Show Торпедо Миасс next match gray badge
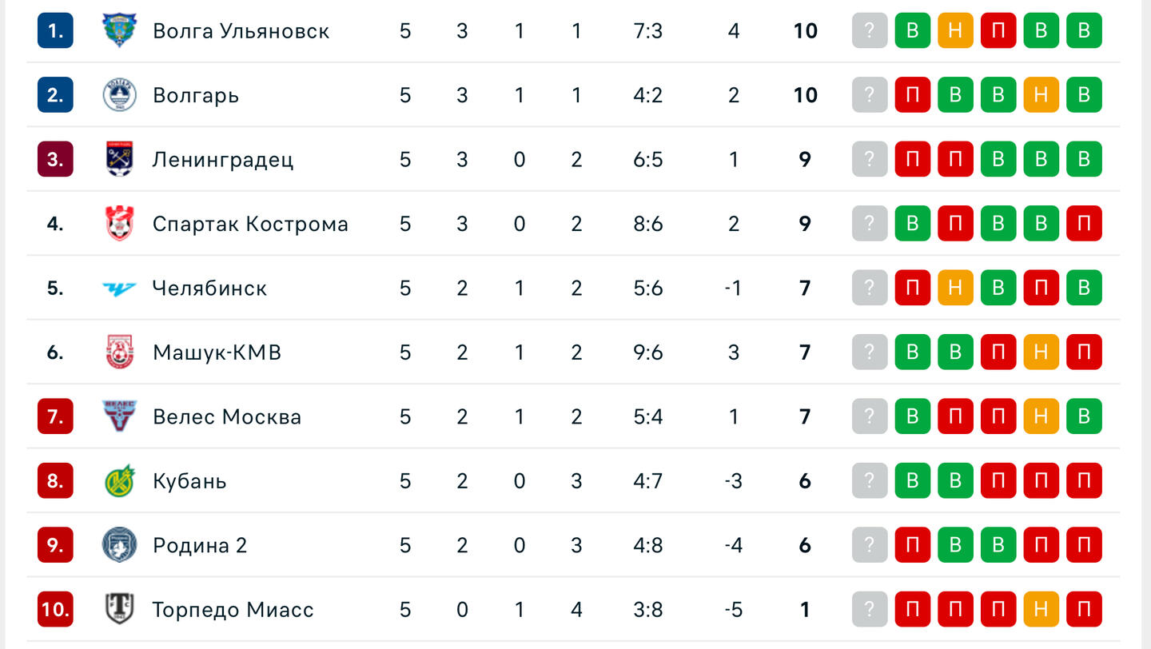This screenshot has height=649, width=1151. [x=870, y=610]
